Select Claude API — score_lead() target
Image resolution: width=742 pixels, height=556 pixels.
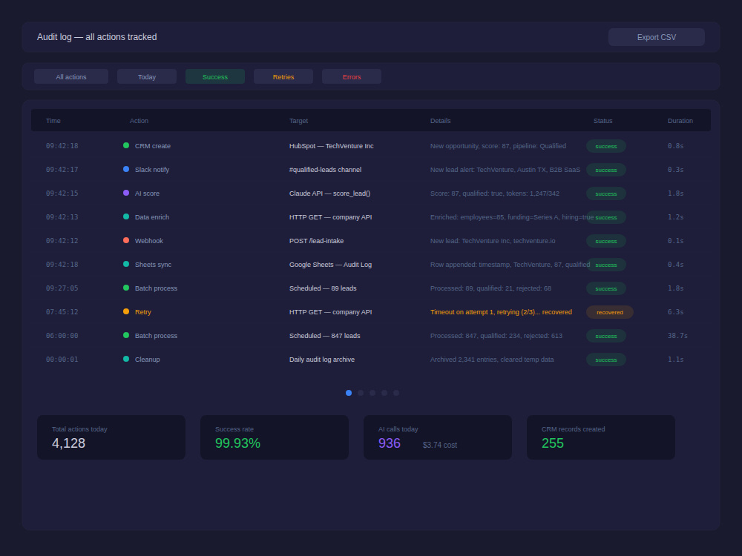pos(330,193)
